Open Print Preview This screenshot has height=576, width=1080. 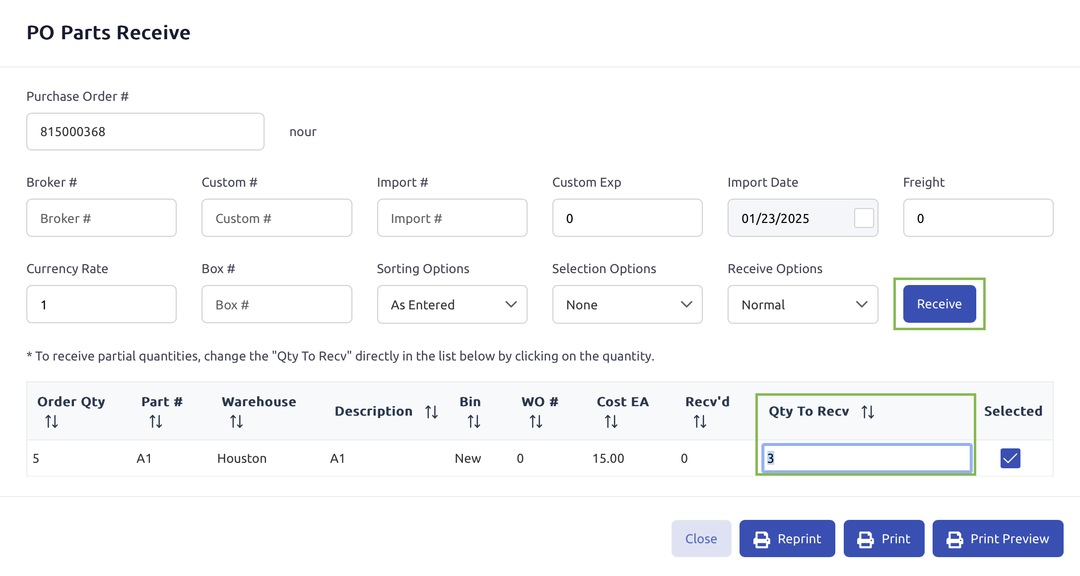click(x=998, y=539)
